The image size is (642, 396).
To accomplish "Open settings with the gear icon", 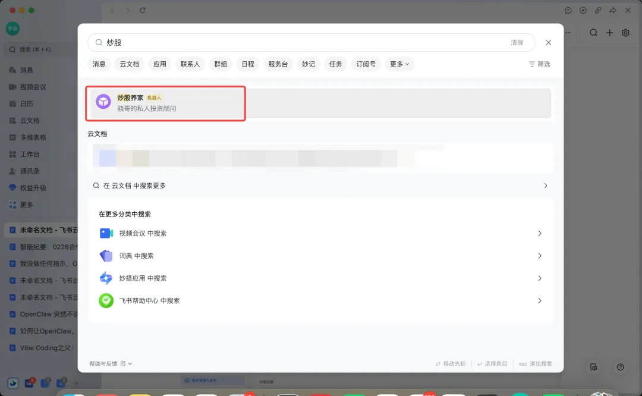I will pyautogui.click(x=625, y=33).
